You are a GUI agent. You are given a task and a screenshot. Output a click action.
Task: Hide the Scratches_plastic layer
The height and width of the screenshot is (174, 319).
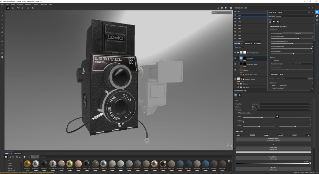[235, 64]
